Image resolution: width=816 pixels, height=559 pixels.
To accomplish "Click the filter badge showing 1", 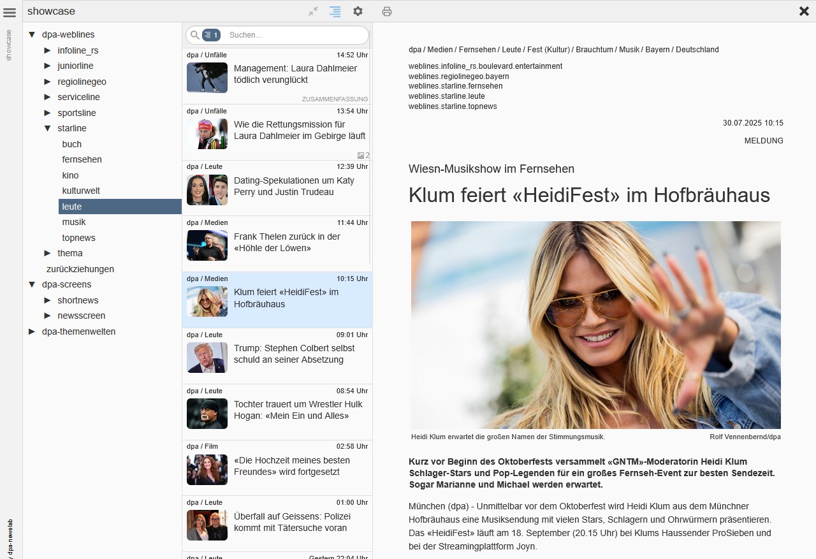I will click(x=211, y=35).
